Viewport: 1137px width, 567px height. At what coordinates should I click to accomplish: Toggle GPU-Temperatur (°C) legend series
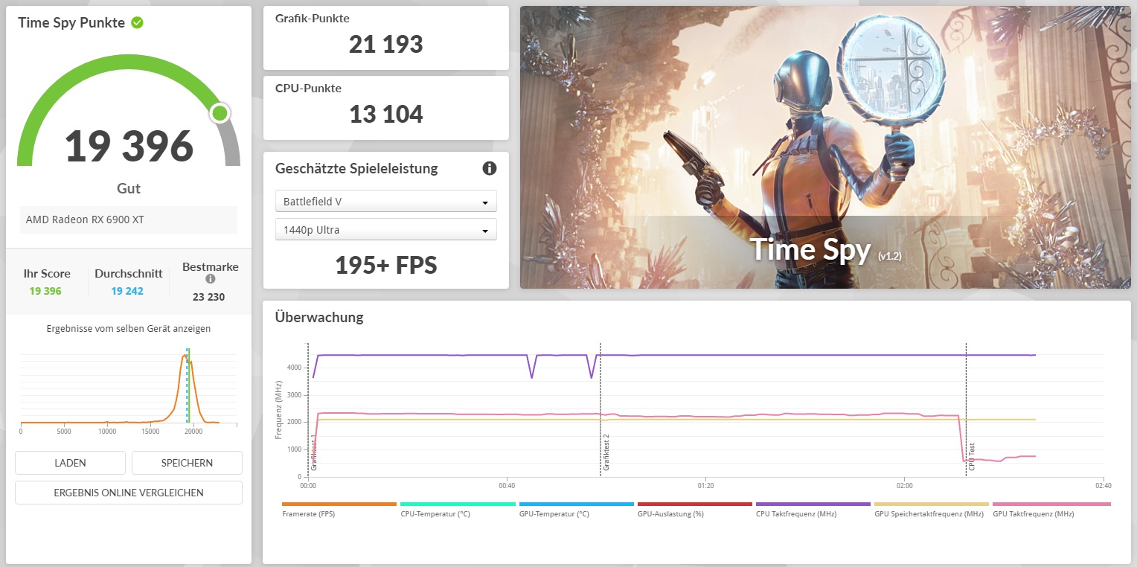(x=576, y=510)
